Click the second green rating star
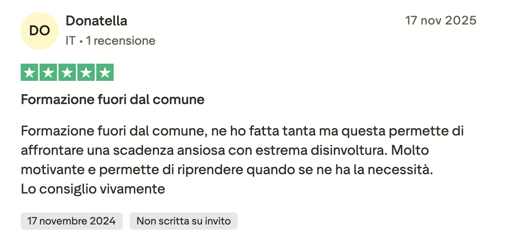 (x=48, y=72)
